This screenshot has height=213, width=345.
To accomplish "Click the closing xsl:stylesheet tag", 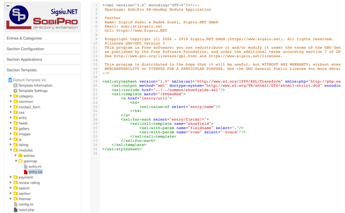I will pyautogui.click(x=122, y=149).
